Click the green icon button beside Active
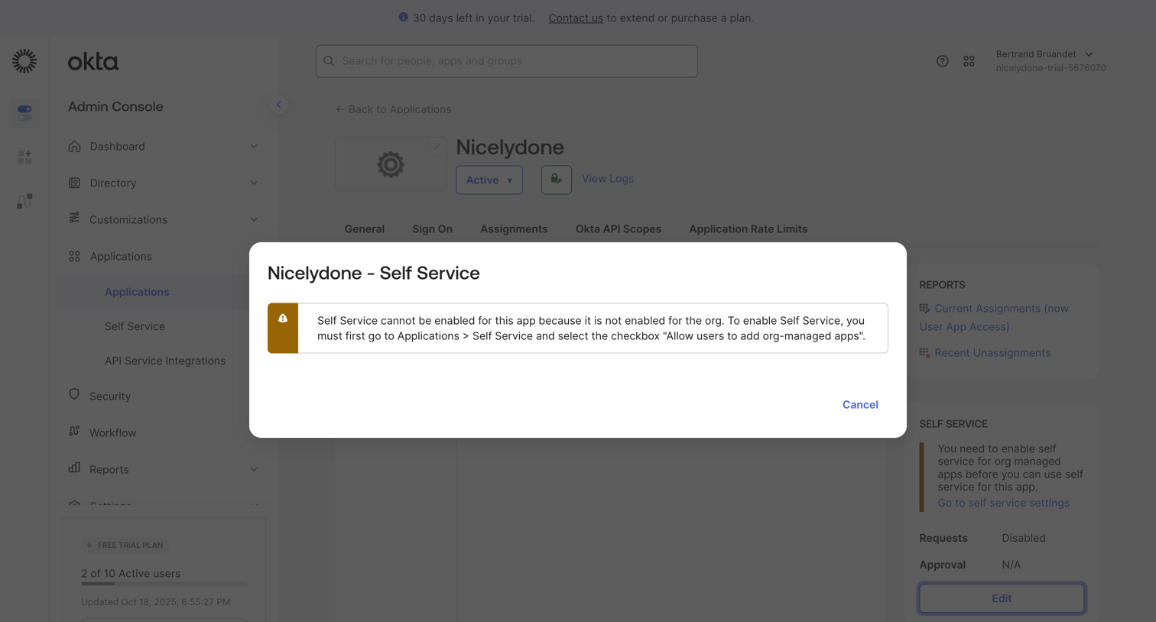1156x622 pixels. coord(557,180)
